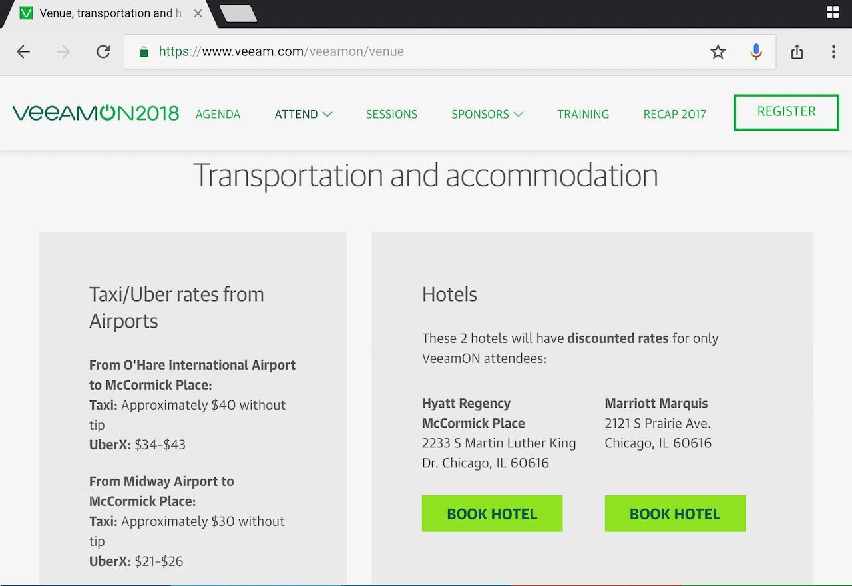
Task: Activate voice search microphone icon
Action: tap(756, 52)
